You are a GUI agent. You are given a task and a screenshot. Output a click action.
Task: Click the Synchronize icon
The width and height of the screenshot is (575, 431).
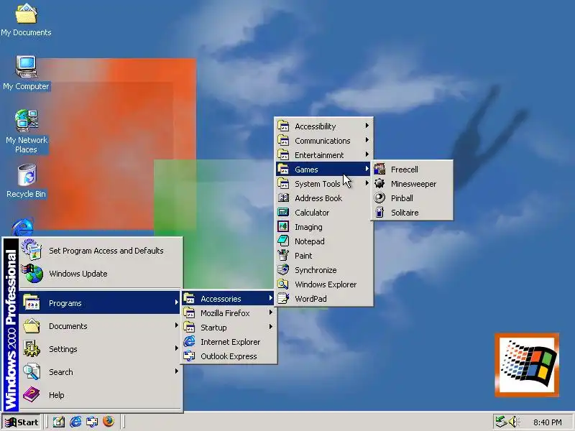tap(283, 270)
